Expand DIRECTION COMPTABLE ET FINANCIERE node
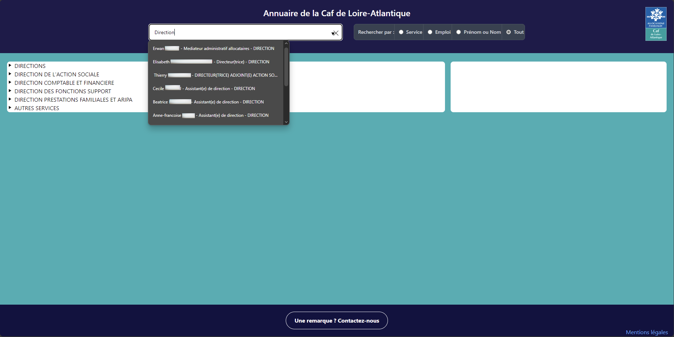This screenshot has width=674, height=337. click(10, 82)
